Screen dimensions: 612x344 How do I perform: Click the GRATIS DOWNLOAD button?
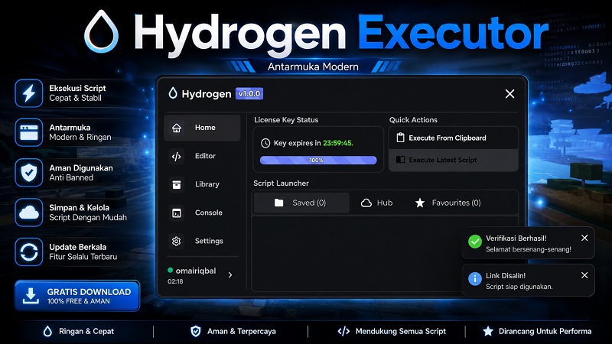point(77,296)
